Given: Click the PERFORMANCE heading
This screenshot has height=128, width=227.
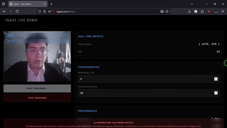Looking at the screenshot, I should tap(88, 111).
